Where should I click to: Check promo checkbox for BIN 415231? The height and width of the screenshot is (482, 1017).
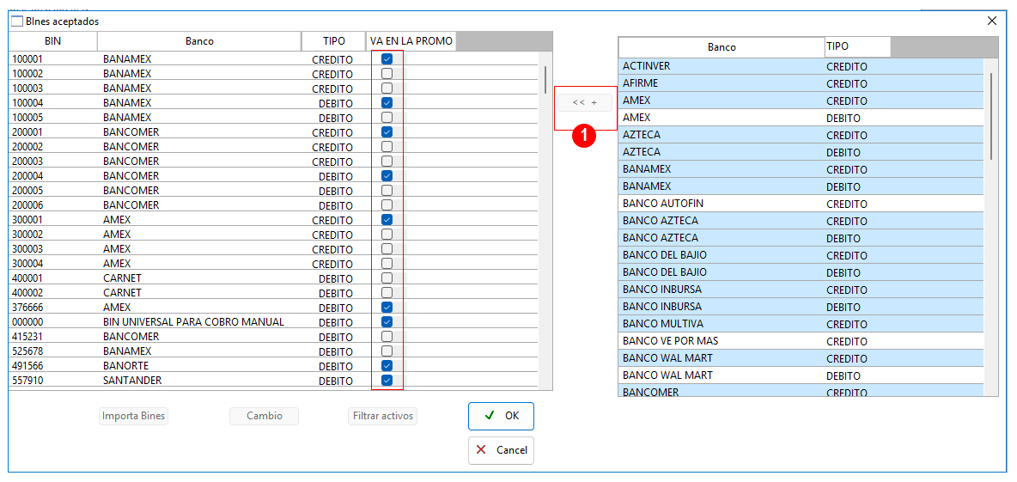click(x=387, y=336)
